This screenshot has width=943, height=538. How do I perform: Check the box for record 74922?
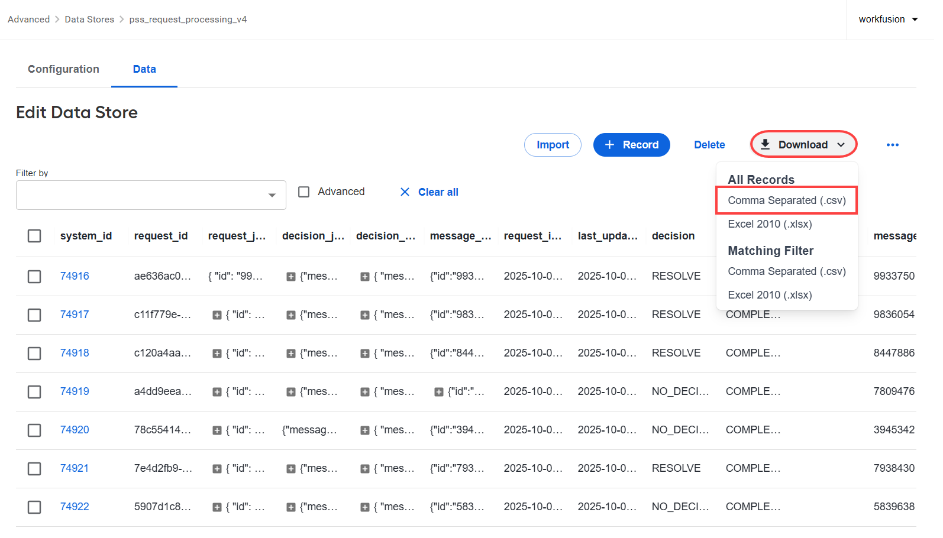click(x=34, y=507)
